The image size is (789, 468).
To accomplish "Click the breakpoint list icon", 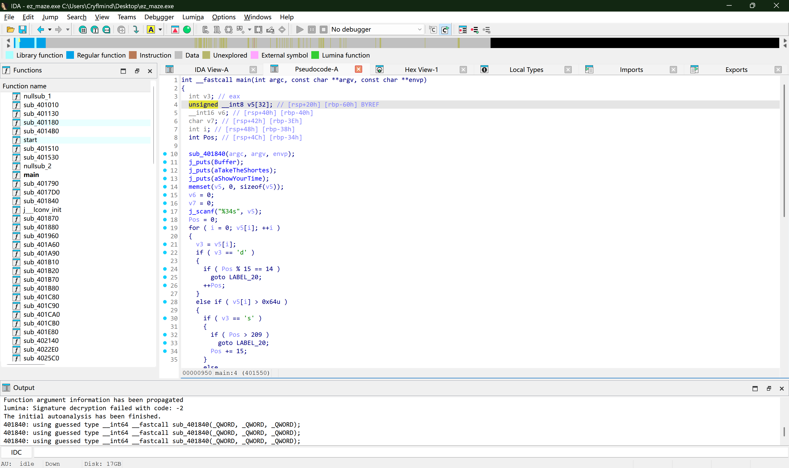I will pyautogui.click(x=463, y=30).
